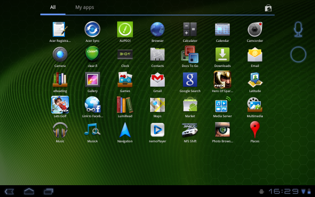
Task: Tap the Android notification icon
Action: coord(261,192)
